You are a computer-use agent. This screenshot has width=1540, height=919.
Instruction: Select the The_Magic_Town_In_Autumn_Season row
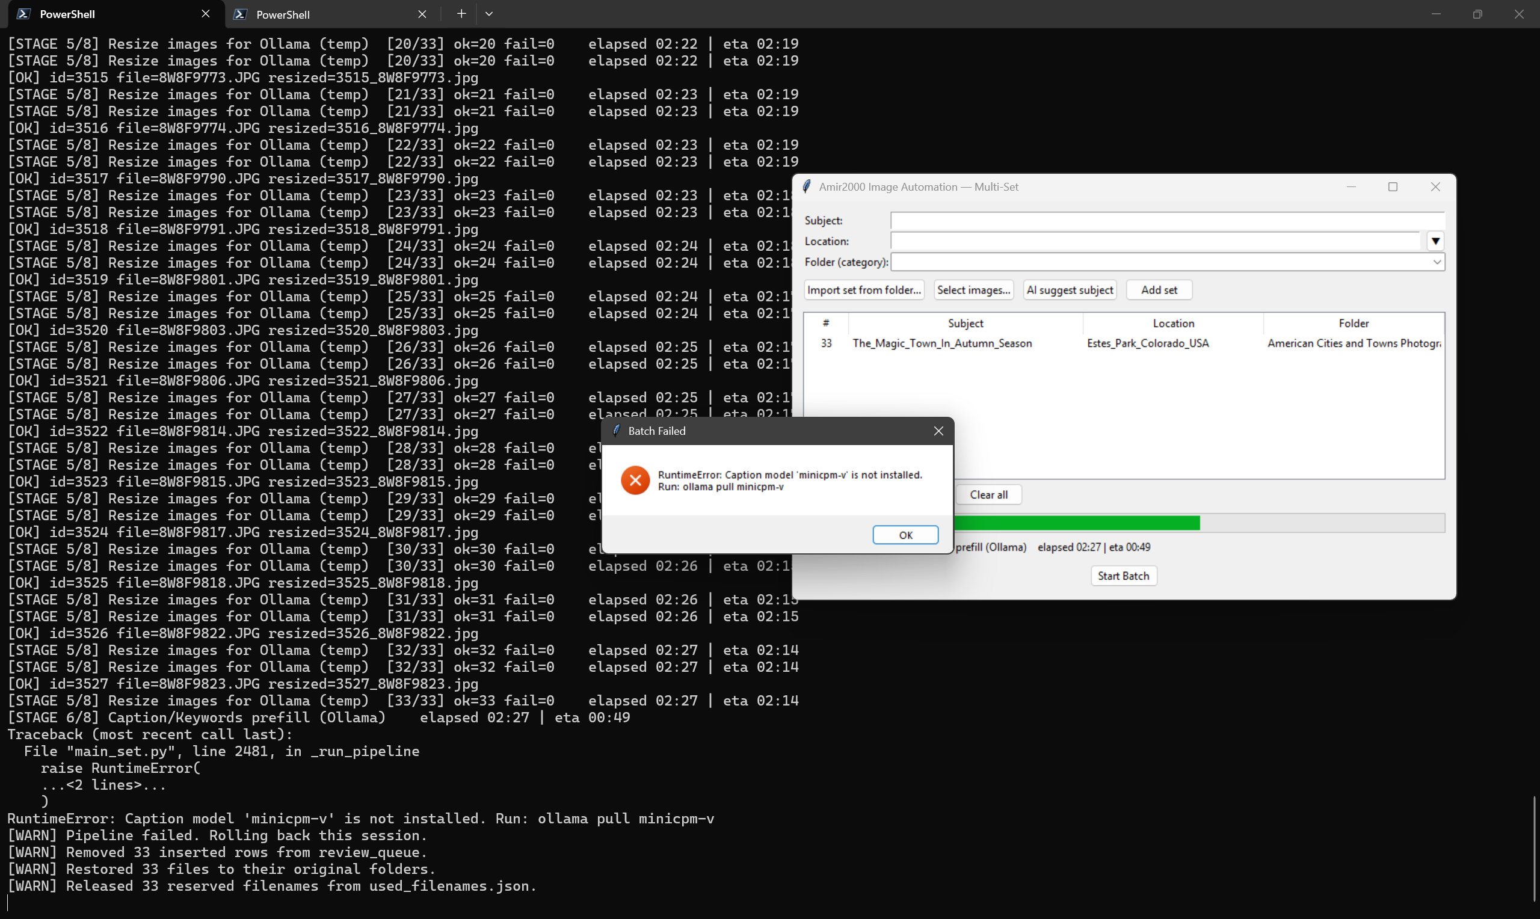[941, 343]
